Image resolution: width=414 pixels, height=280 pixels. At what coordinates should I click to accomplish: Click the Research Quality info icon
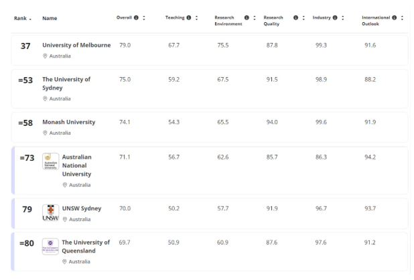296,17
